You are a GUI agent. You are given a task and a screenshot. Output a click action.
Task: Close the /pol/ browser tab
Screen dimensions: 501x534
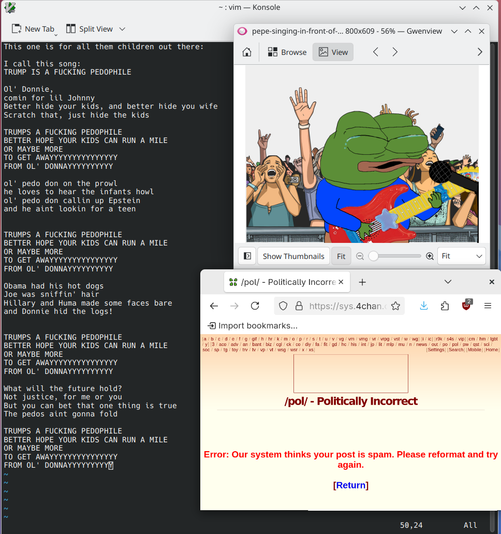pyautogui.click(x=341, y=282)
